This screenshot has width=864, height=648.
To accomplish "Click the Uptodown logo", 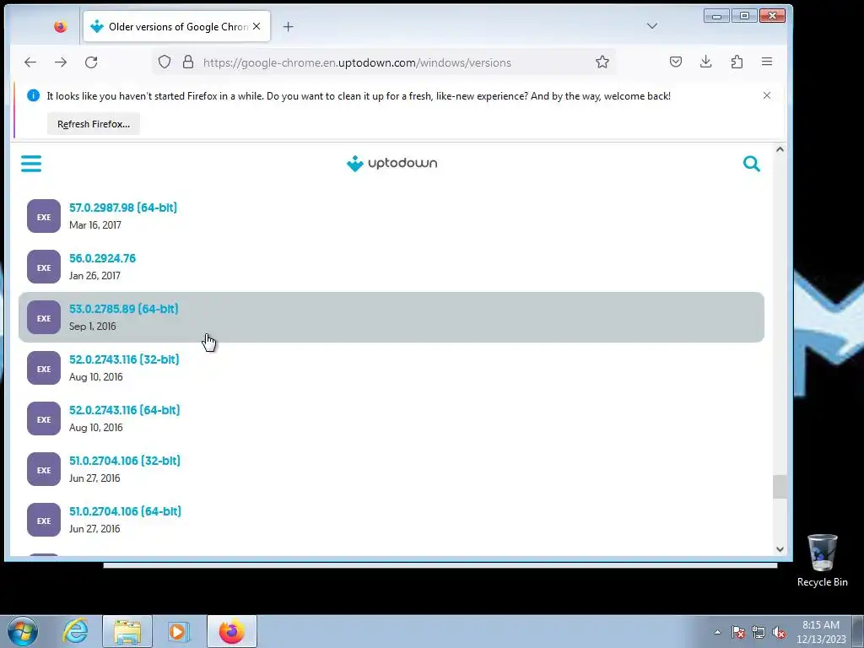I will 391,163.
